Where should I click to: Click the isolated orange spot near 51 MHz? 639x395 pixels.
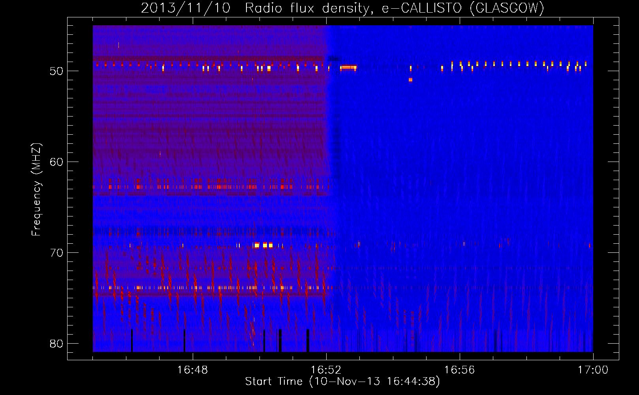tap(411, 80)
